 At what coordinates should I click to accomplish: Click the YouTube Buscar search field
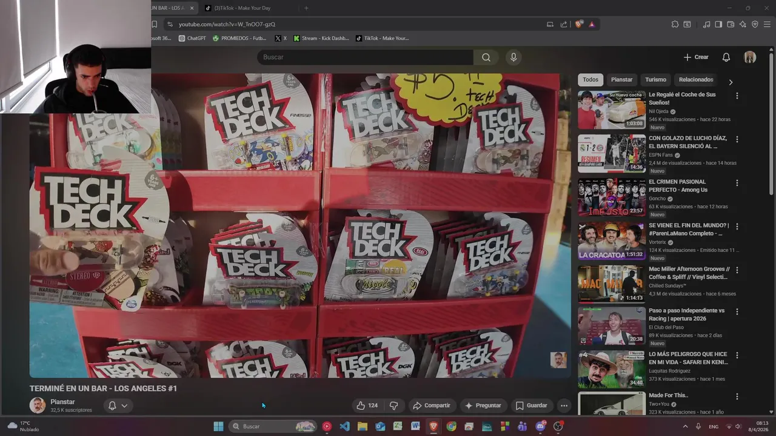click(365, 57)
